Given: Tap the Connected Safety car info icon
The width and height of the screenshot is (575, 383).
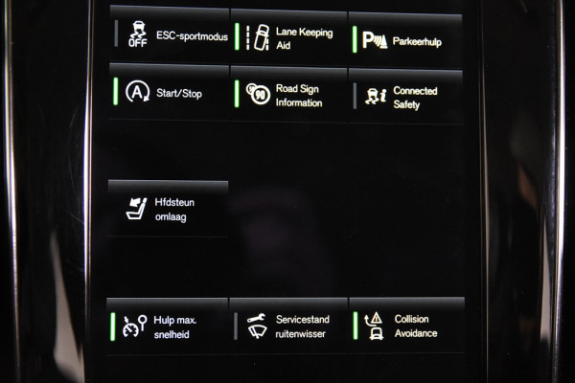Looking at the screenshot, I should point(376,97).
